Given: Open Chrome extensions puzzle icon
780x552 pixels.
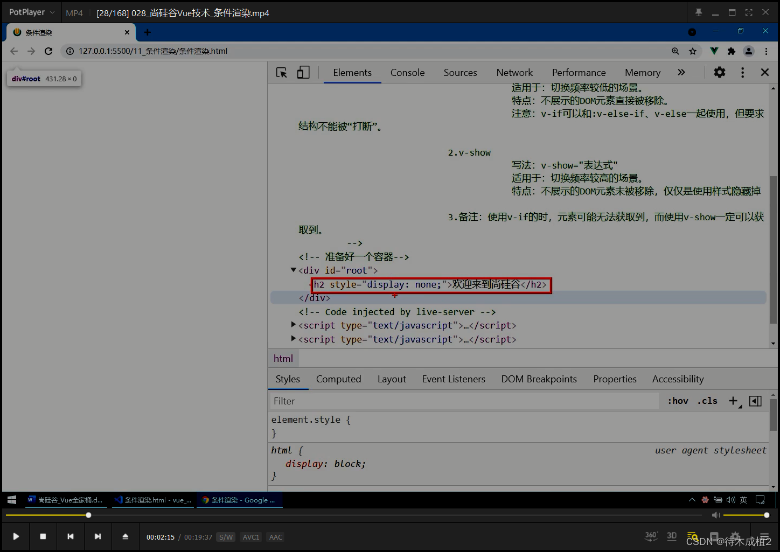Looking at the screenshot, I should 731,51.
